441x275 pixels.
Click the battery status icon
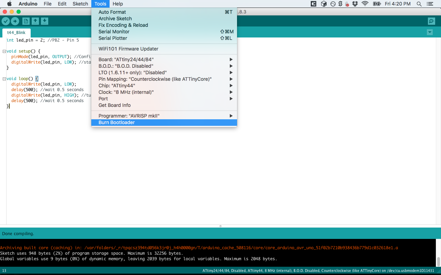(377, 4)
